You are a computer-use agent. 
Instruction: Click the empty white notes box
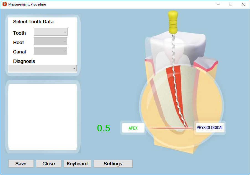(x=43, y=117)
